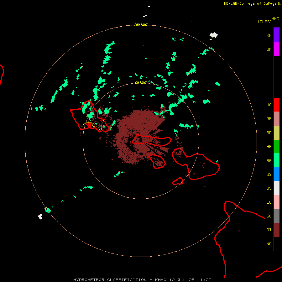282x282 pixels.
Task: Click the ND black legend swatch
Action: point(277,244)
